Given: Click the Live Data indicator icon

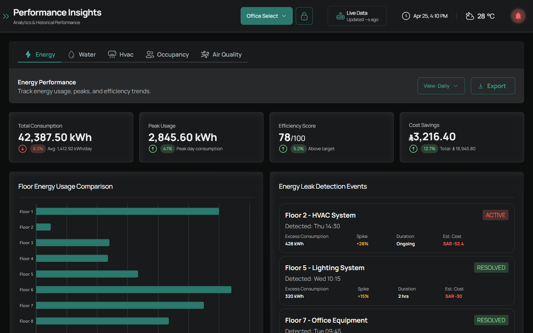Looking at the screenshot, I should (340, 16).
